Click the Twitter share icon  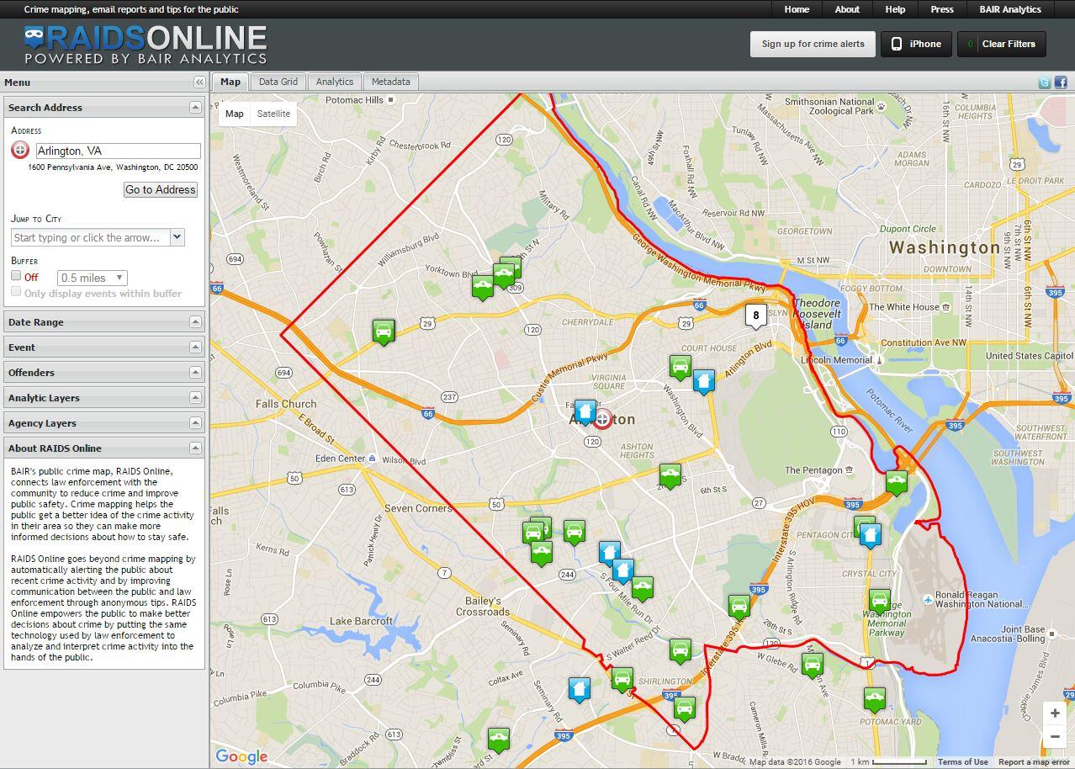(1044, 82)
